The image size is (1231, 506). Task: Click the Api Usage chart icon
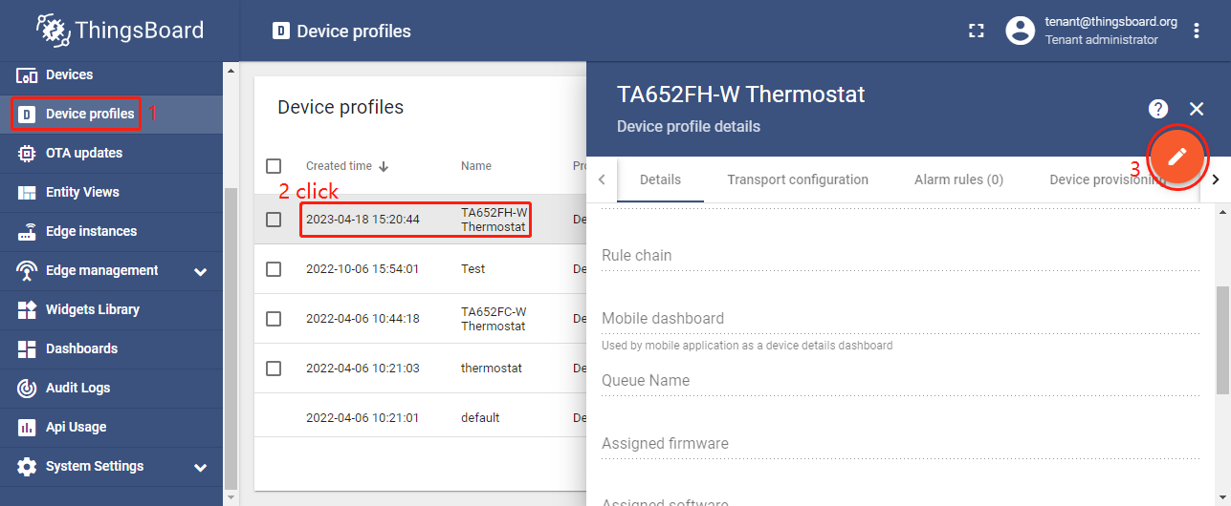pos(27,427)
